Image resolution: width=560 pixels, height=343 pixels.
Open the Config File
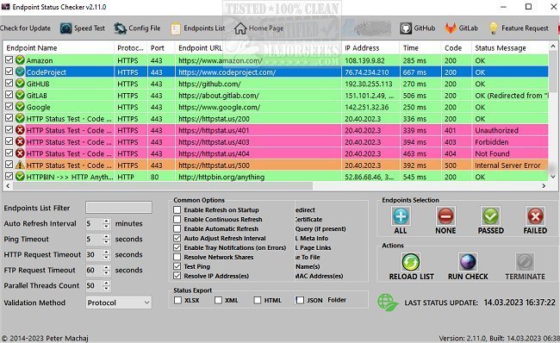click(x=137, y=28)
